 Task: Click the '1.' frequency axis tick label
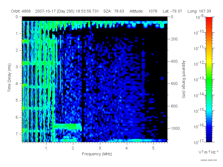(x=47, y=148)
